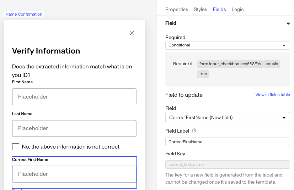Click the Field Label help question icon
This screenshot has height=190, width=294.
click(x=194, y=131)
